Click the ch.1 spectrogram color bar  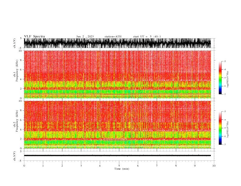click(x=220, y=77)
